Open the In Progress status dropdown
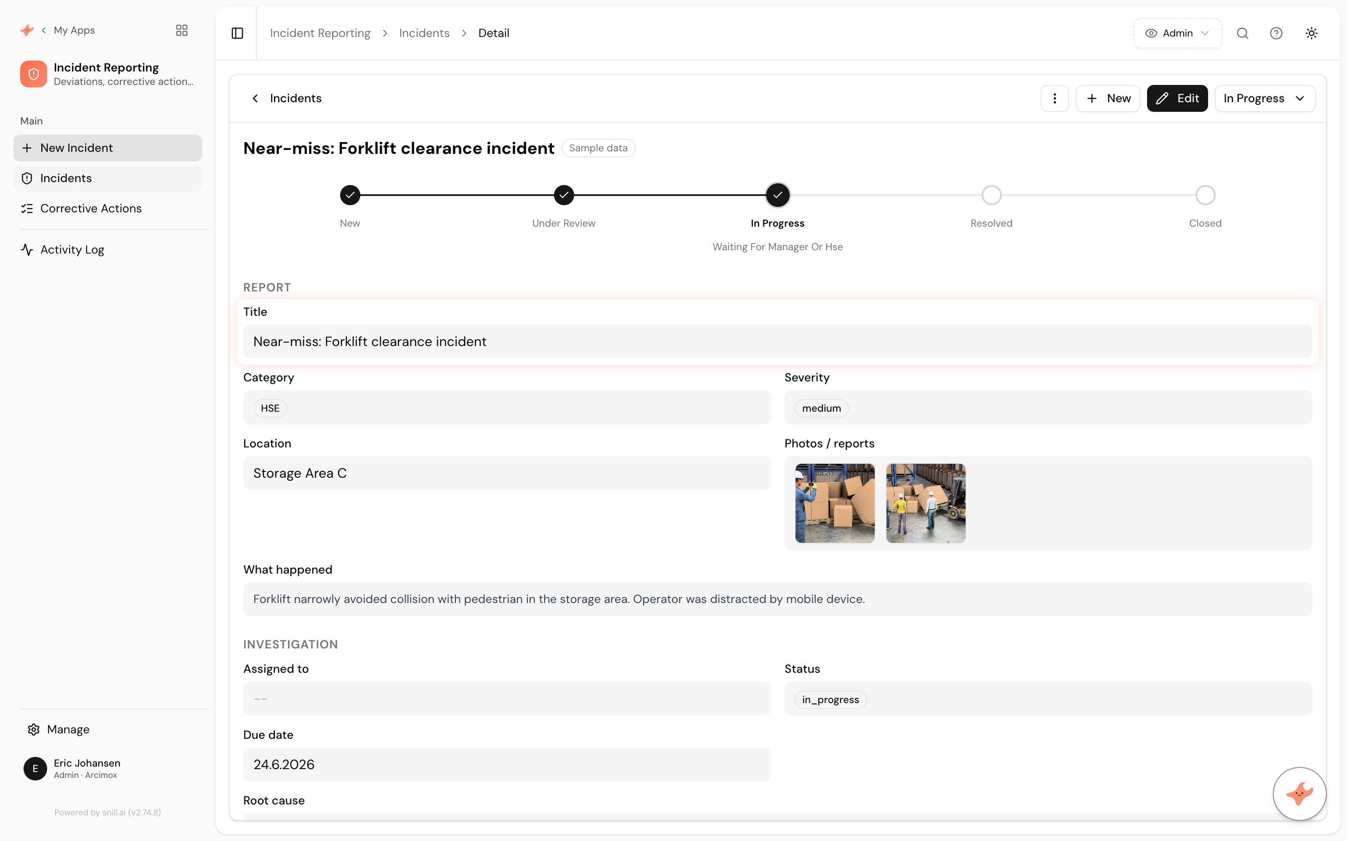This screenshot has height=841, width=1347. point(1264,98)
